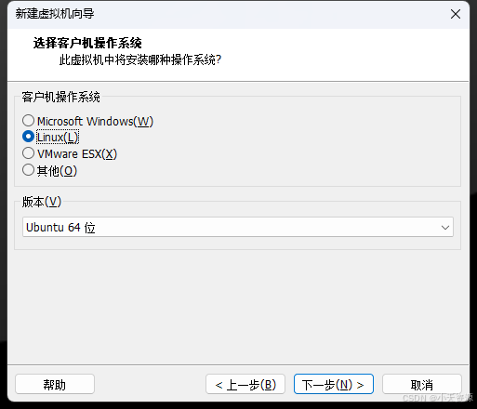Viewport: 477px width, 409px height.
Task: Click the VMware ESX(X) label text
Action: click(77, 154)
